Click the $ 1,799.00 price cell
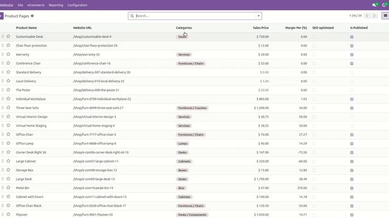Image resolution: width=389 pixels, height=218 pixels. [261, 179]
